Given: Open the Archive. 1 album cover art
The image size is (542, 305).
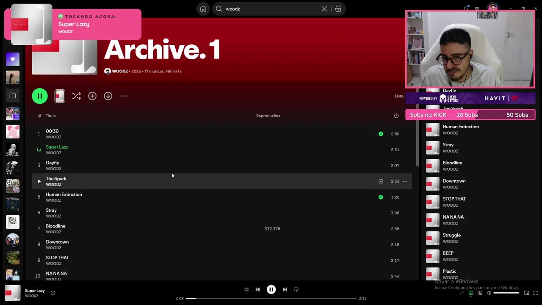Looking at the screenshot, I should point(64,57).
